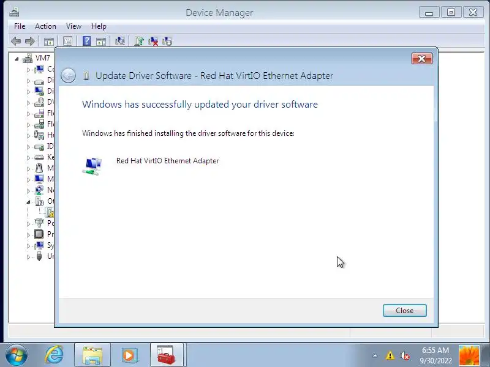Open the Help menu

99,26
